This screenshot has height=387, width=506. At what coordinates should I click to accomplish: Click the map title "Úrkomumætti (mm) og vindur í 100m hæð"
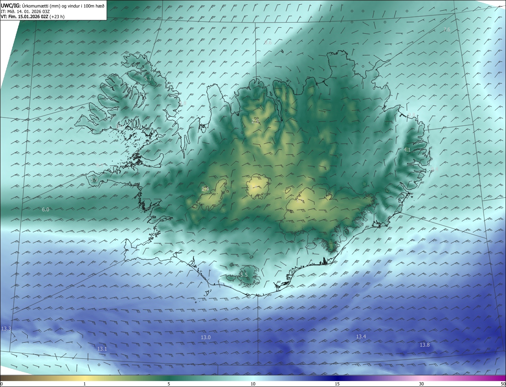tap(63, 6)
